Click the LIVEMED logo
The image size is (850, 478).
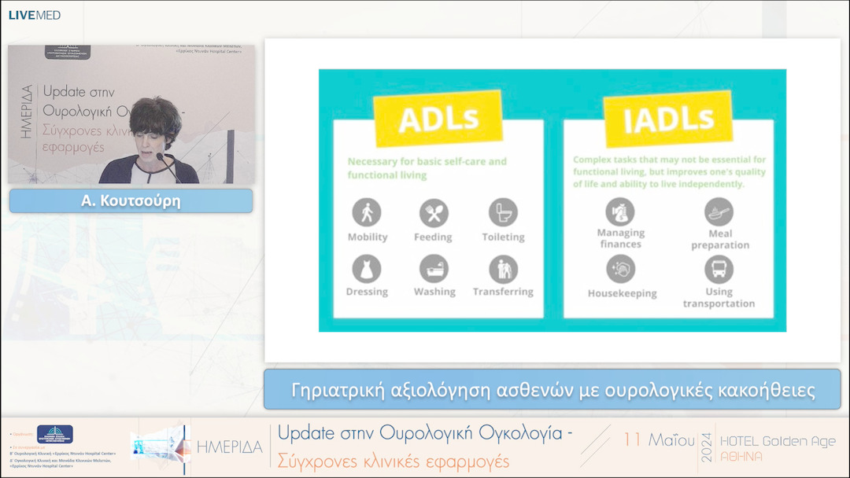tap(35, 15)
